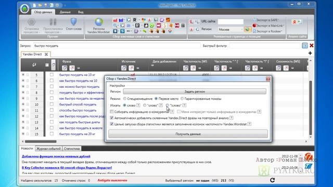Image resolution: width=333 pixels, height=187 pixels.
Task: Click the orange dollar sign icon
Action: (x=164, y=25)
